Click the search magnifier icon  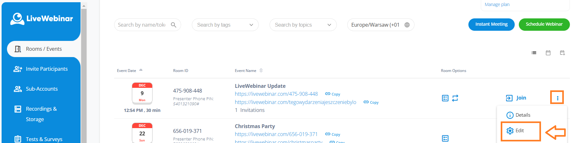tap(173, 25)
